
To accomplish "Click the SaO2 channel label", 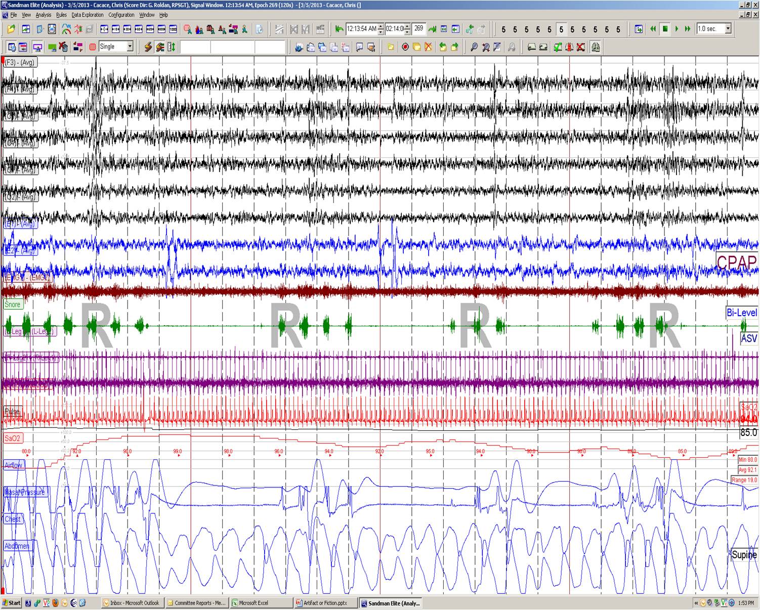I will tap(12, 438).
